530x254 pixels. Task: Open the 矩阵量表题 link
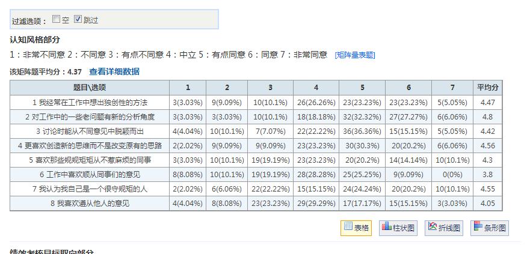click(x=355, y=55)
